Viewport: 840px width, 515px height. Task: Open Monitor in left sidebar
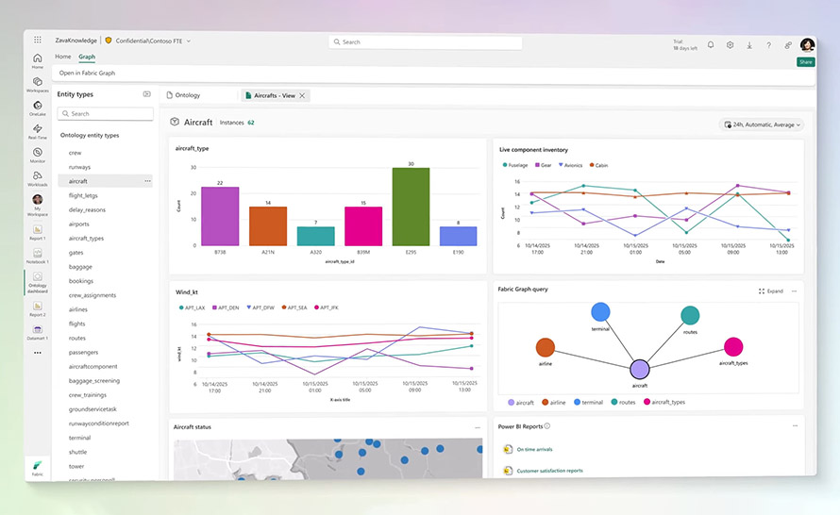tap(38, 155)
